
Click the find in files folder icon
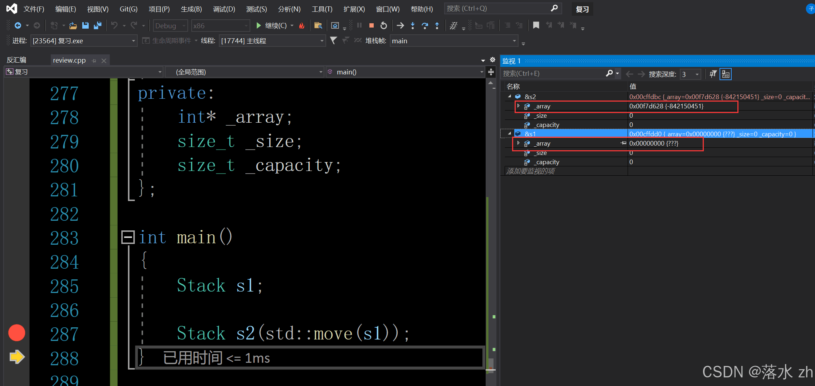318,25
